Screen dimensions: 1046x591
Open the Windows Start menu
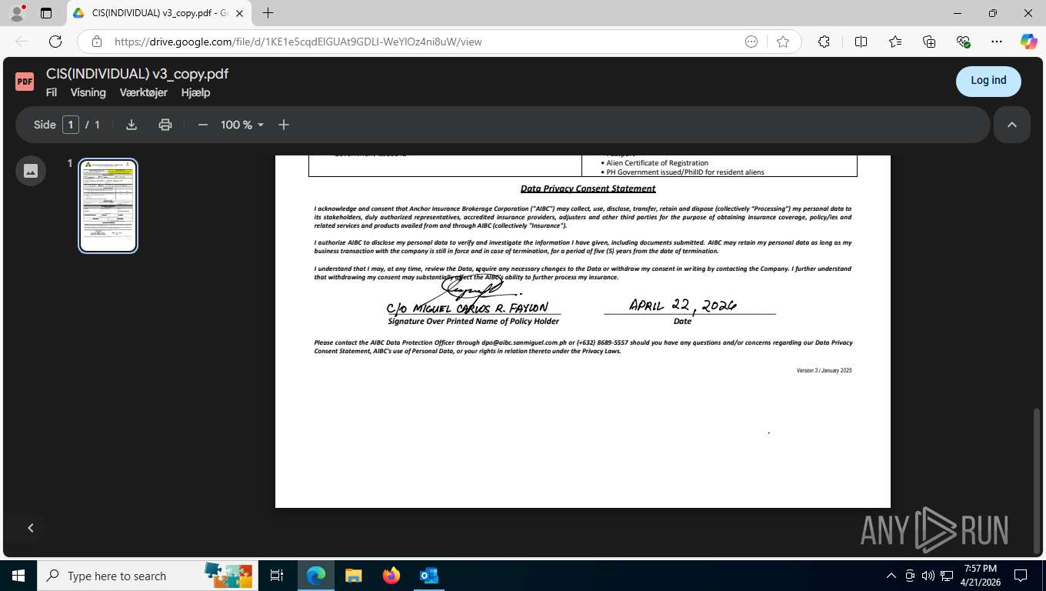18,576
